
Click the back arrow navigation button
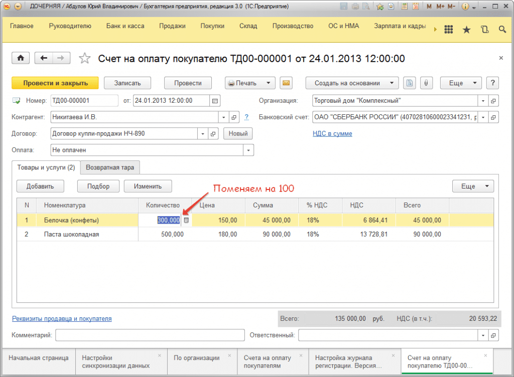44,58
